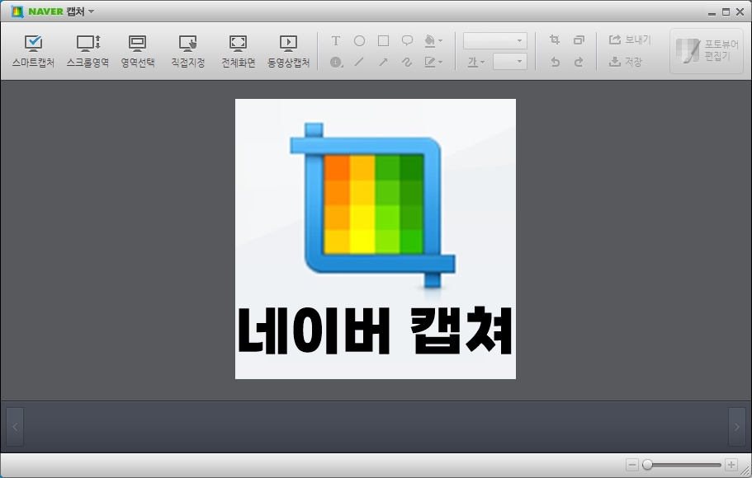
Task: Undo the last edit
Action: point(555,62)
